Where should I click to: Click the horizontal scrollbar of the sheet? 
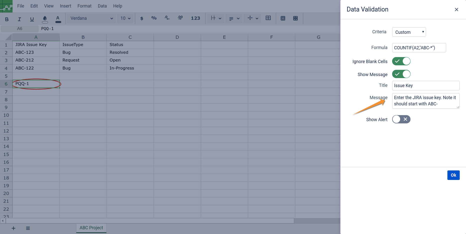pos(150,221)
